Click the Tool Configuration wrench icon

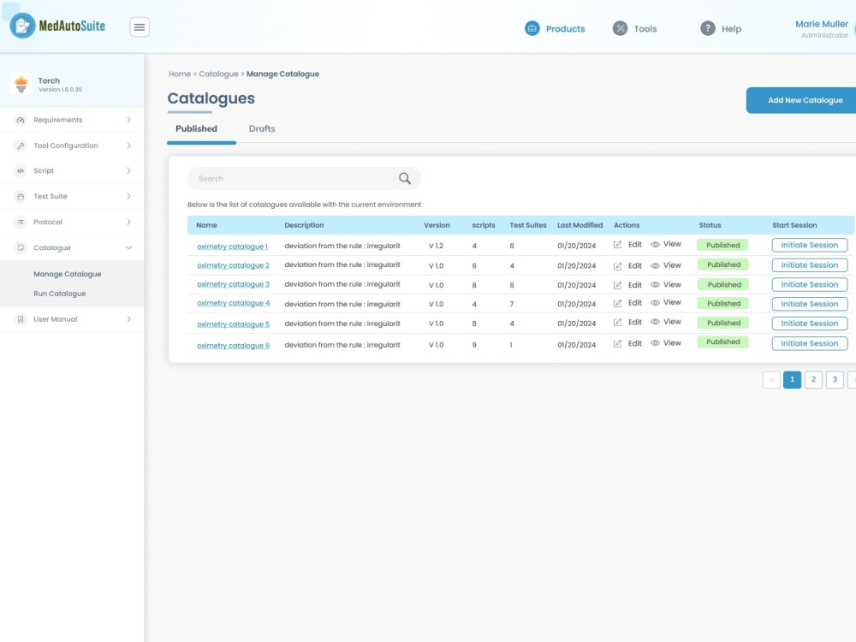tap(21, 146)
